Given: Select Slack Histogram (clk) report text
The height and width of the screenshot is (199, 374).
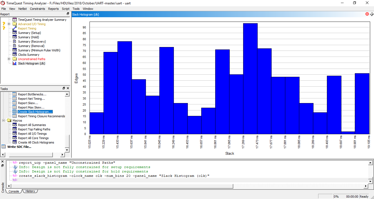Looking at the screenshot, I should tap(31, 63).
